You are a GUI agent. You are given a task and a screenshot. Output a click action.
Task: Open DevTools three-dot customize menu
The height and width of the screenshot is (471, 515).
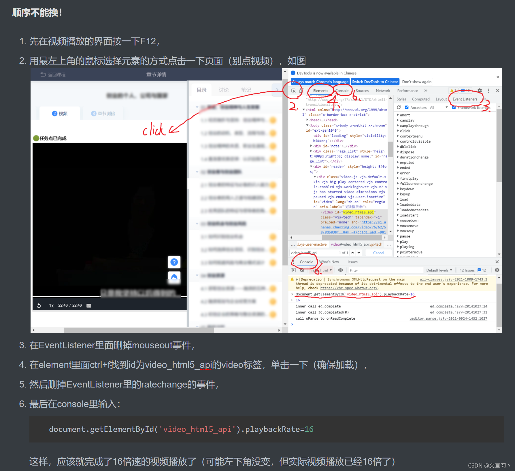tap(488, 90)
